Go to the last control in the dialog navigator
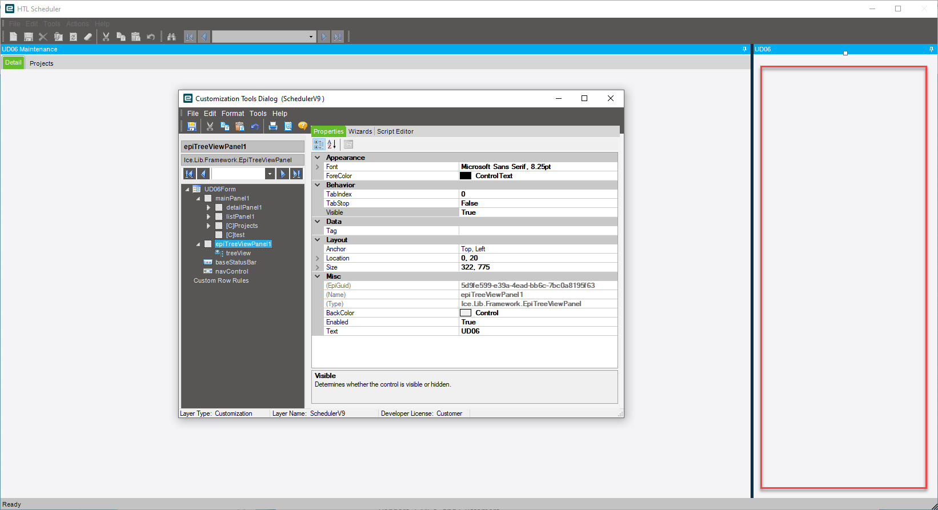This screenshot has height=510, width=938. tap(296, 174)
